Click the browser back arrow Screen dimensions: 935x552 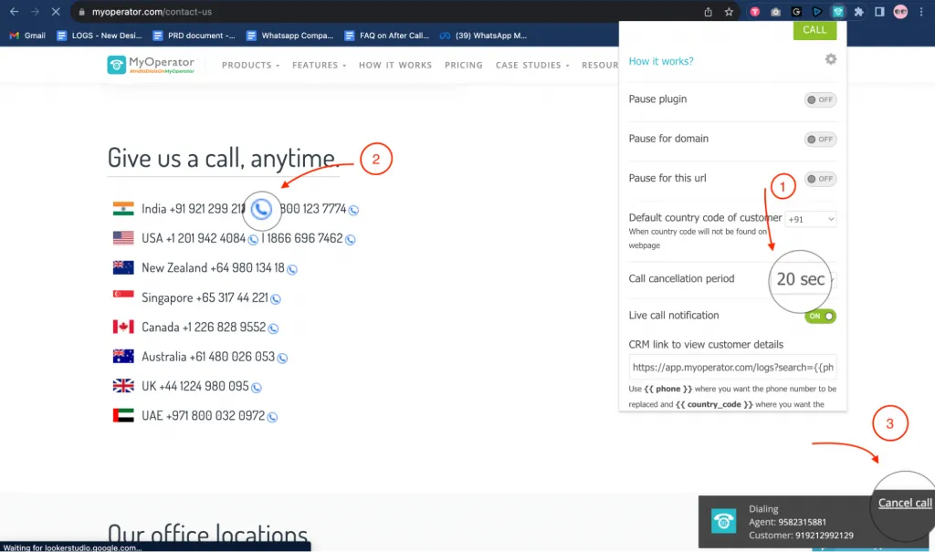15,11
